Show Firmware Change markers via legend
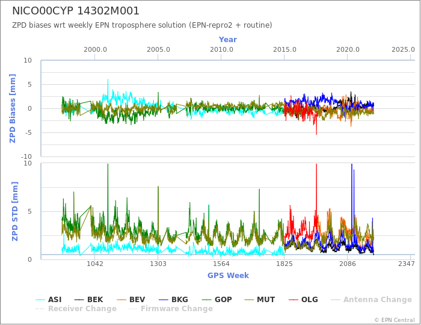The image size is (421, 325). coord(170,309)
